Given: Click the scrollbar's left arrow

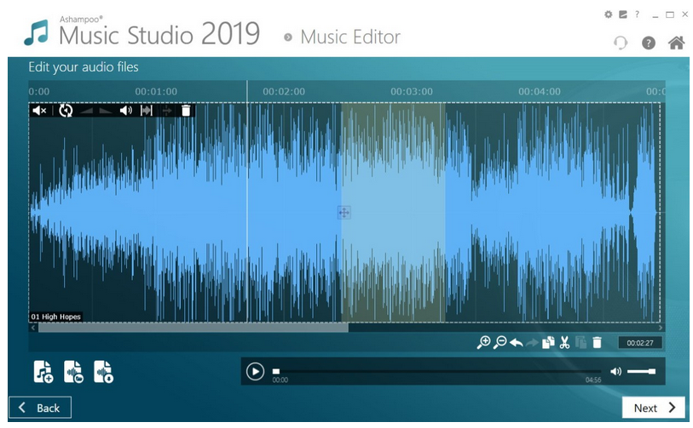Looking at the screenshot, I should point(33,328).
